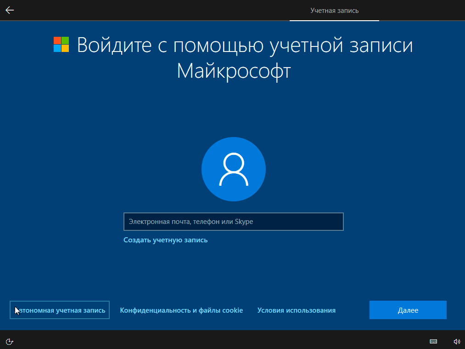465x349 pixels.
Task: Click the word Майкрософт in the title
Action: (234, 71)
